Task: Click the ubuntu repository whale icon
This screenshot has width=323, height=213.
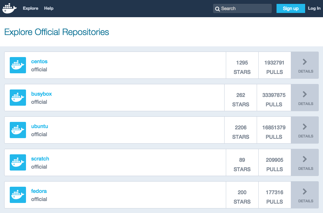Action: (x=18, y=130)
